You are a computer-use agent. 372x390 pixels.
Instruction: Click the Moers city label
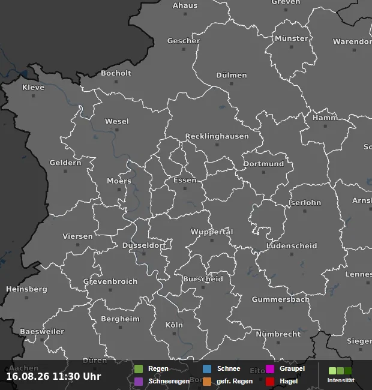point(119,181)
